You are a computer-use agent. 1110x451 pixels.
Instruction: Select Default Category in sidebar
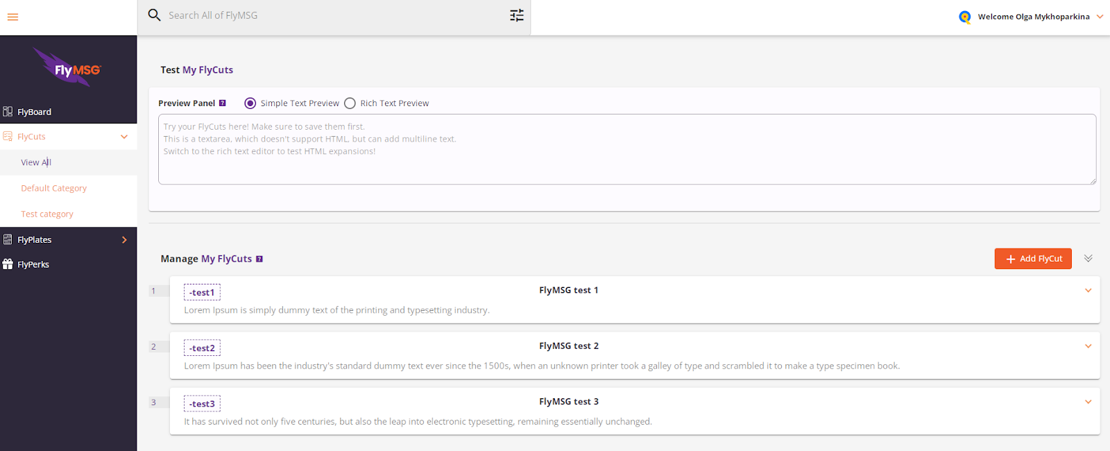54,188
